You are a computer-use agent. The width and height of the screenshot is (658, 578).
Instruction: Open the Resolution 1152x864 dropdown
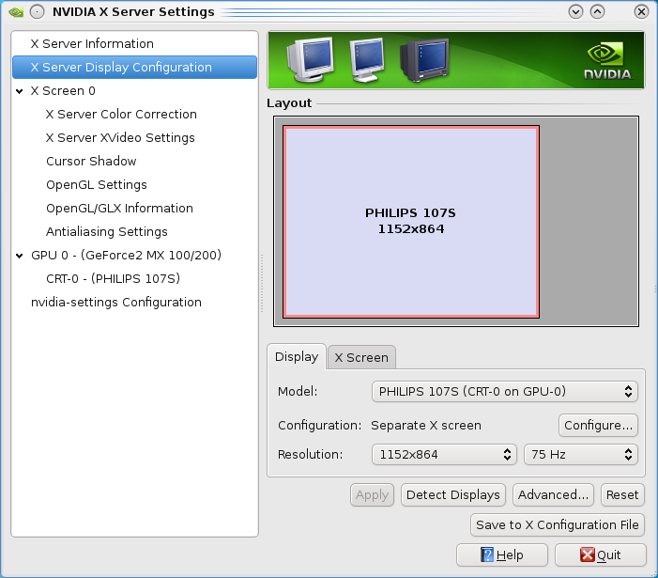point(444,454)
